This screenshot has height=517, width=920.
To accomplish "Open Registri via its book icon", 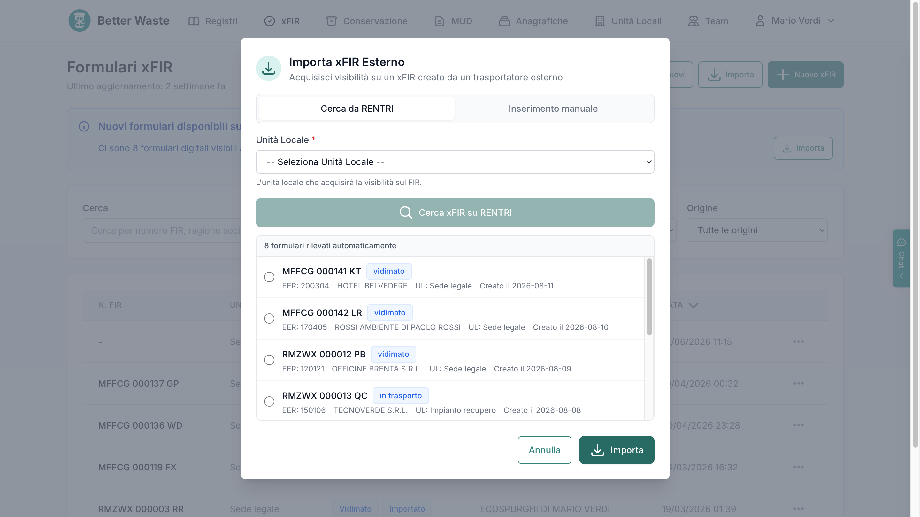I will click(194, 21).
